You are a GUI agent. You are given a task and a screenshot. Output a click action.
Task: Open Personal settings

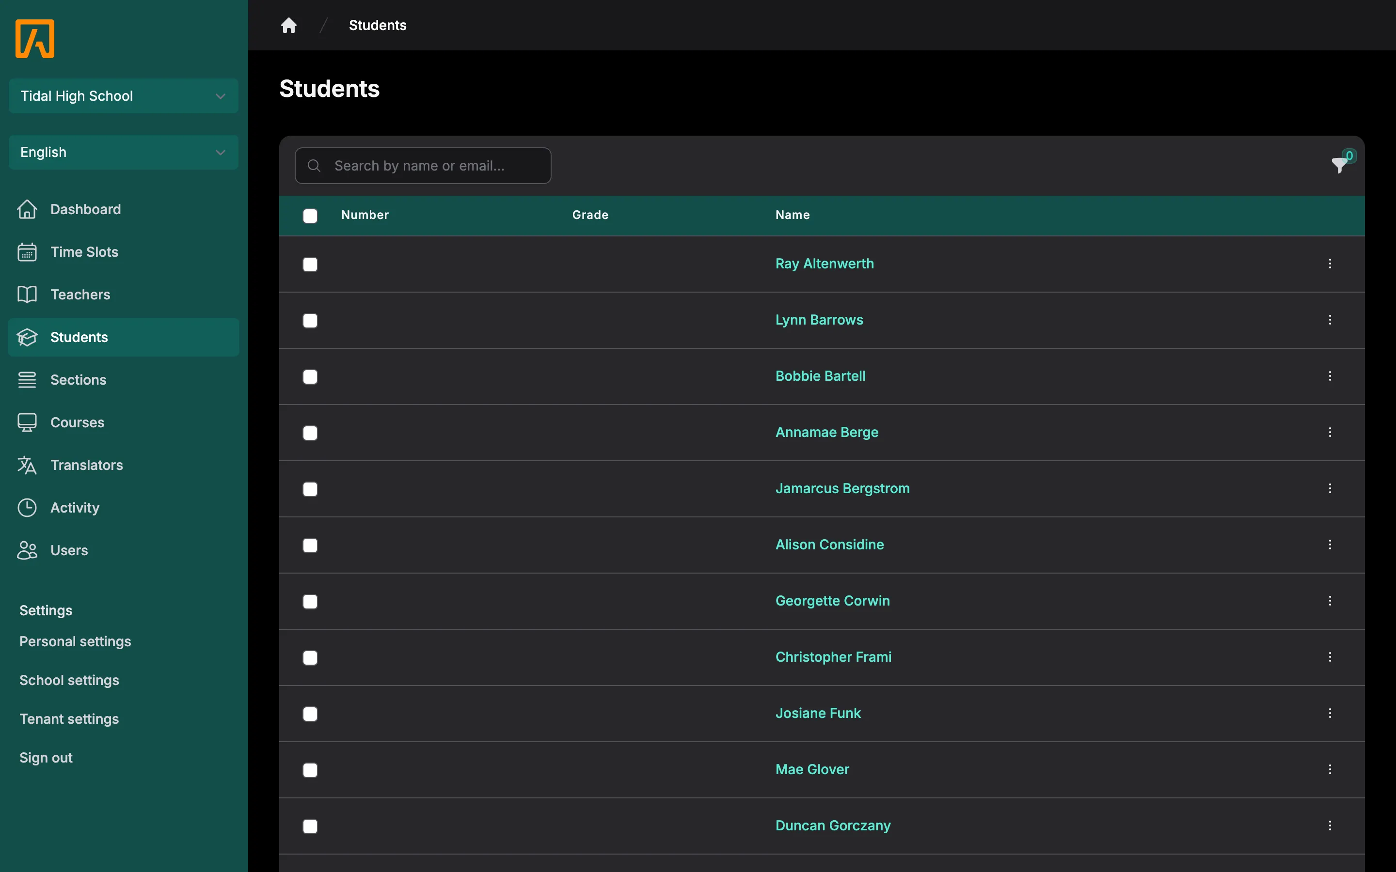pos(75,641)
